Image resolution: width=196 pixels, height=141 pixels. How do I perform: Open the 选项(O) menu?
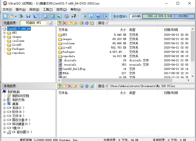click(61, 10)
